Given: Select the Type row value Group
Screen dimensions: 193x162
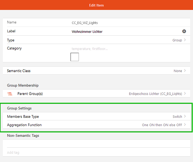Looking at the screenshot, I should [177, 40].
